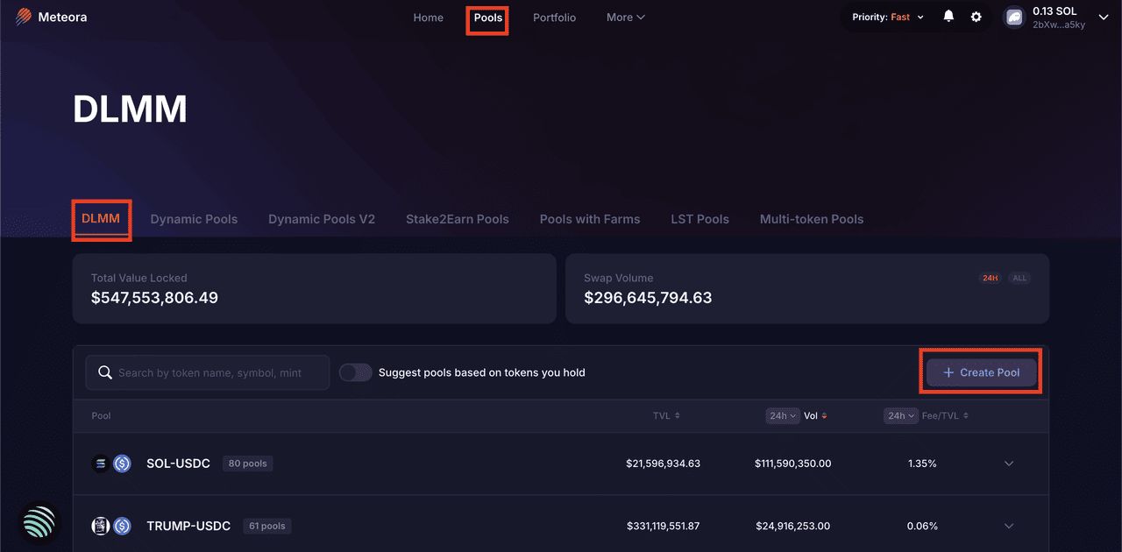Open the round chat widget icon
Screen dimensions: 1122x552
39,523
